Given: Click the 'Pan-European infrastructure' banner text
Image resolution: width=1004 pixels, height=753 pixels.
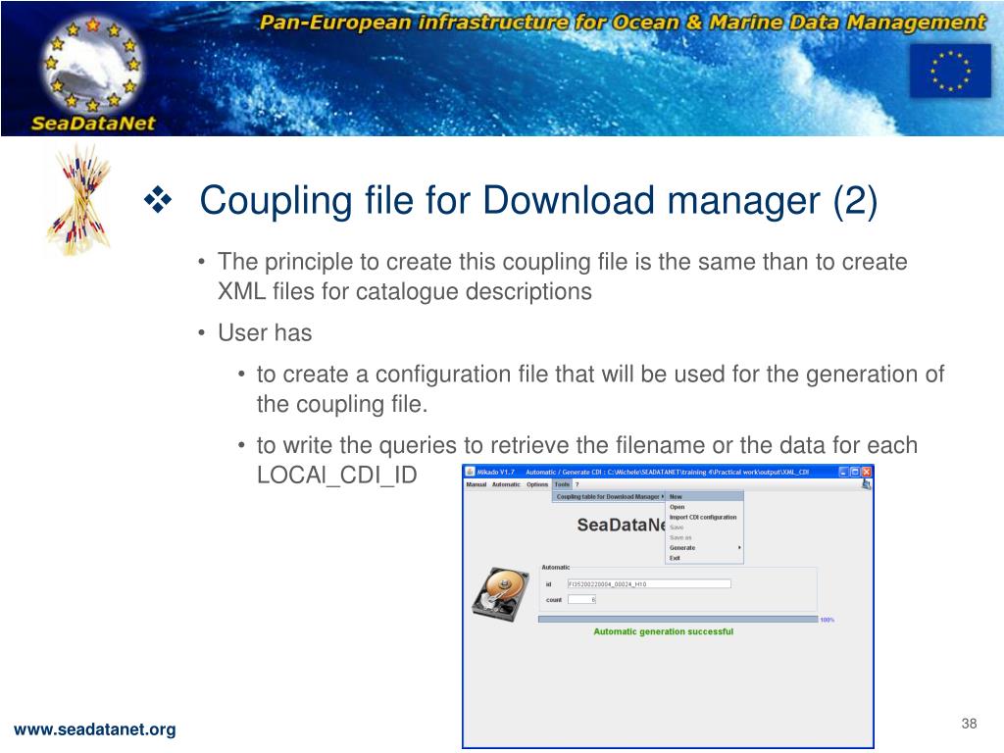Looking at the screenshot, I should pyautogui.click(x=623, y=23).
